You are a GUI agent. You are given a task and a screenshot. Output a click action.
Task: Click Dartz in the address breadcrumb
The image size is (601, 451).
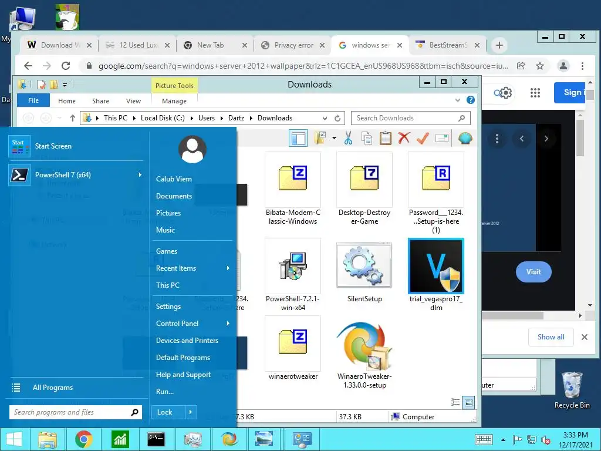(236, 118)
